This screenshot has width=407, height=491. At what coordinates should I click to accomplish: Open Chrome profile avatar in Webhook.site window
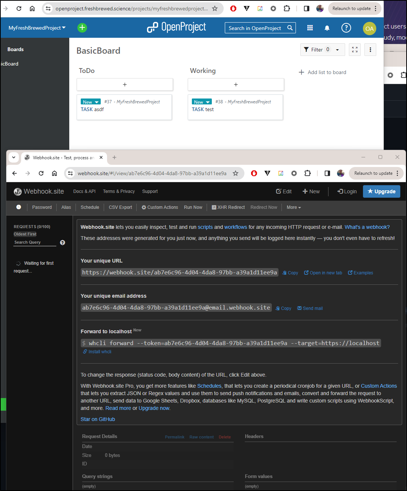pyautogui.click(x=341, y=173)
